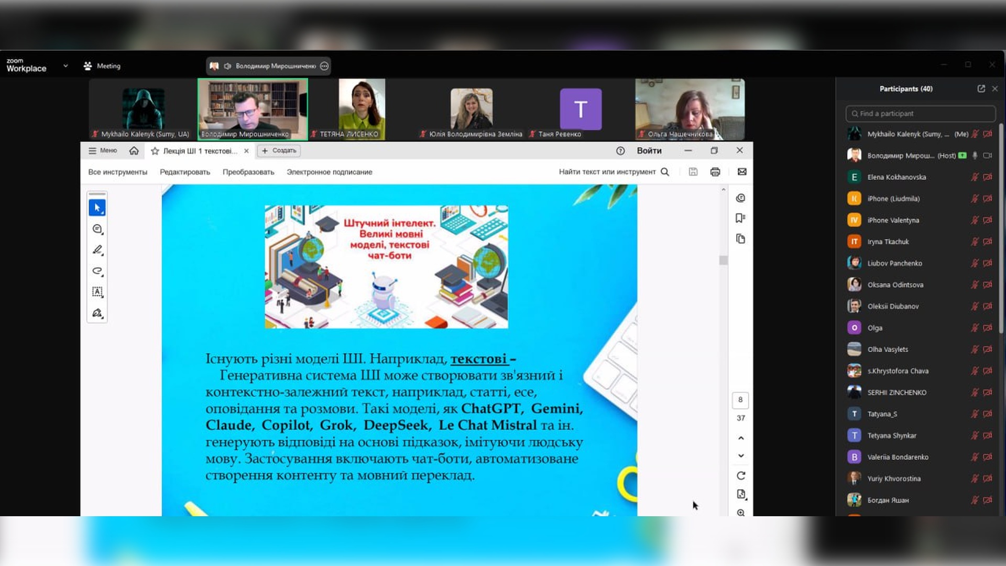Toggle the mic icon for Valeriia Bondarenko
The image size is (1006, 566).
pos(975,457)
